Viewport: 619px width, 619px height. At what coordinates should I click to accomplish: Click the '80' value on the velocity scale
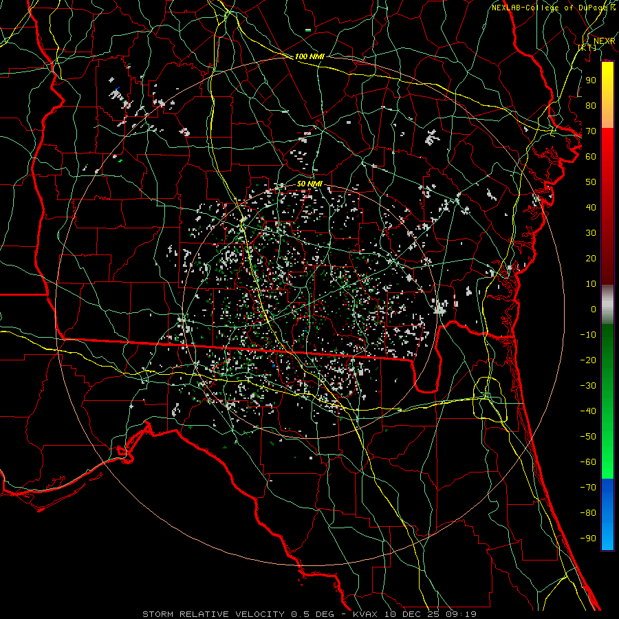pos(591,106)
